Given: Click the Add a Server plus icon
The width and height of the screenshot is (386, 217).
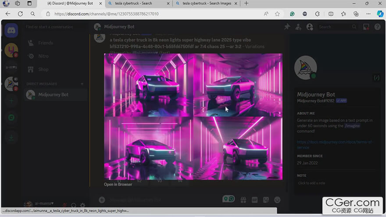Looking at the screenshot, I should coord(11,101).
